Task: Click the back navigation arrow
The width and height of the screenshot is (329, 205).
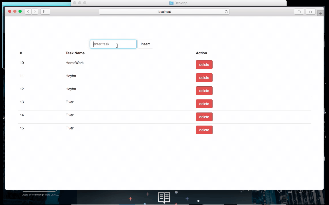Action: coord(28,11)
